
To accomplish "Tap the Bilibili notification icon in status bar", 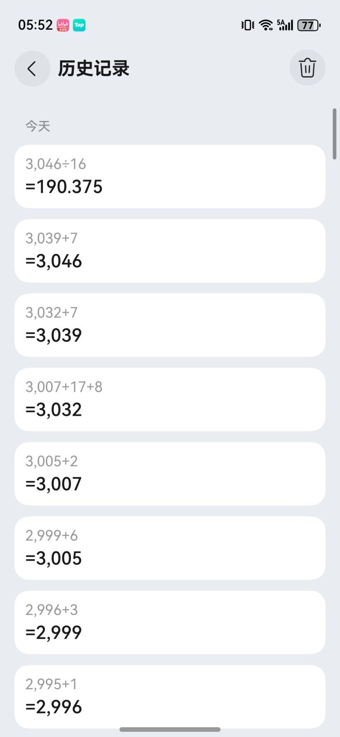I will tap(63, 25).
